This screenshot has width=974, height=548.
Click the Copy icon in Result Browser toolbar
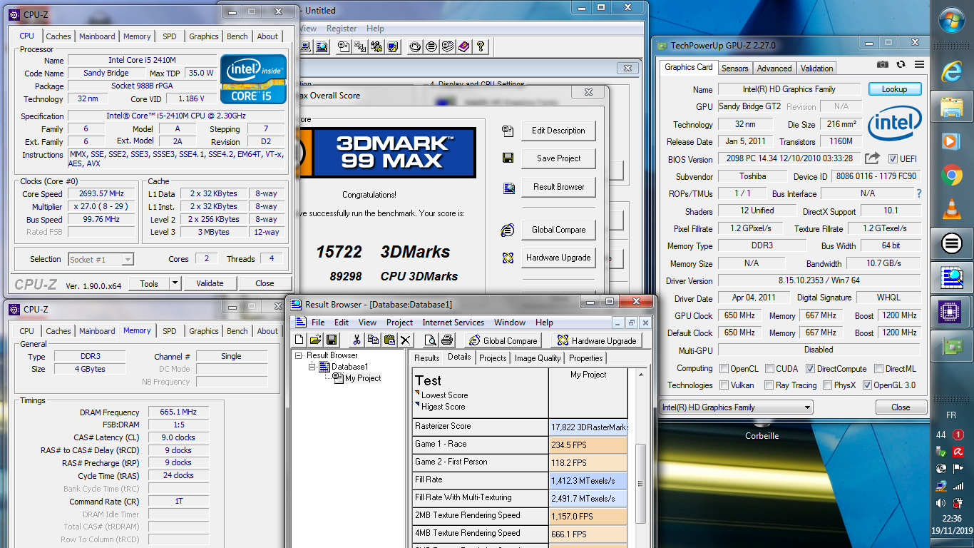(x=373, y=340)
